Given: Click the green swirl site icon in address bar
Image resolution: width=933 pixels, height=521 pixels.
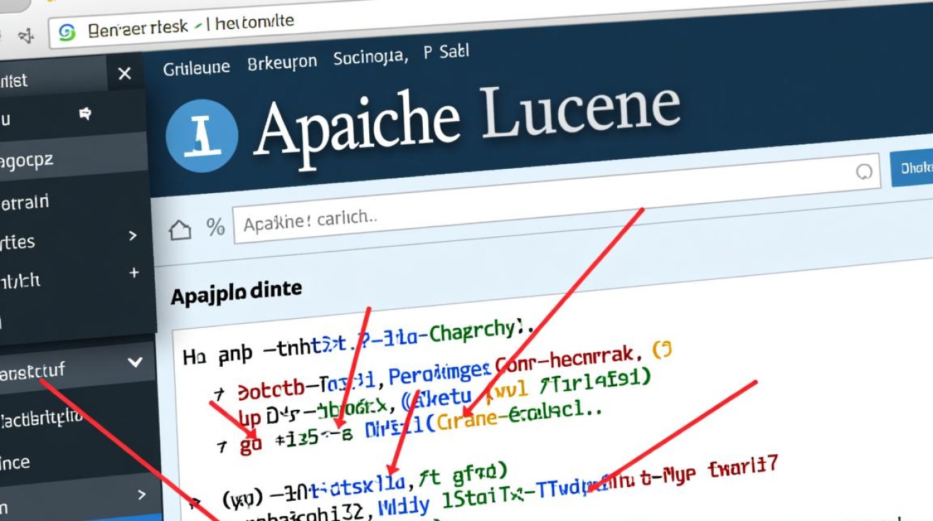Looking at the screenshot, I should [67, 32].
